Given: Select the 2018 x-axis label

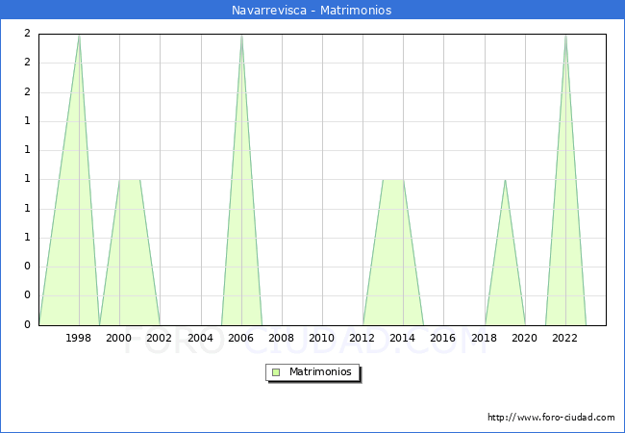Looking at the screenshot, I should point(485,338).
